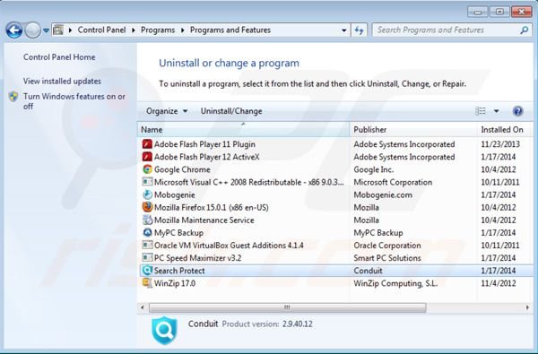Click the Windows features shield icon
Viewport: 538px width, 354px height.
coord(13,97)
